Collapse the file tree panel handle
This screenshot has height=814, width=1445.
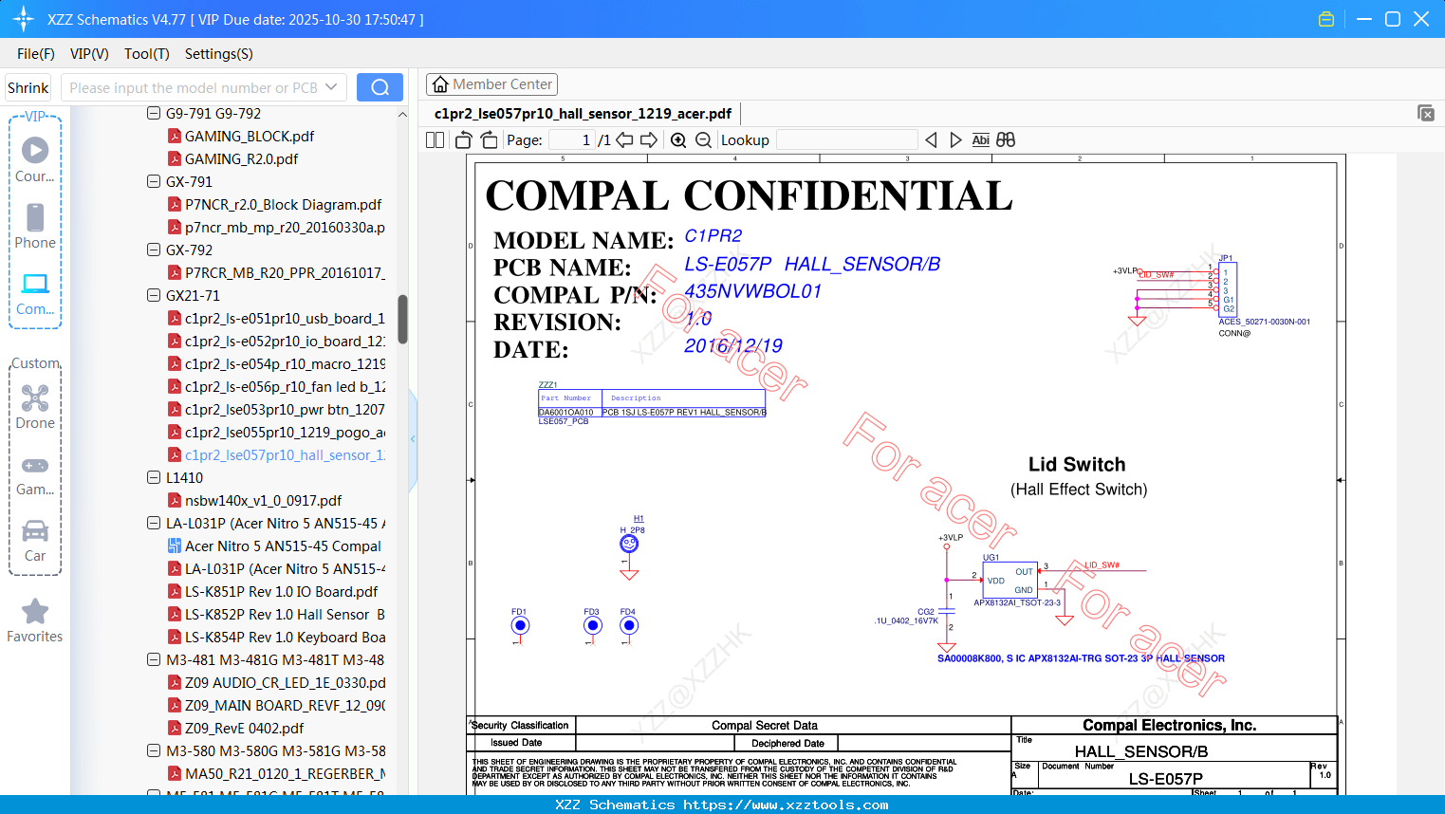(x=413, y=438)
